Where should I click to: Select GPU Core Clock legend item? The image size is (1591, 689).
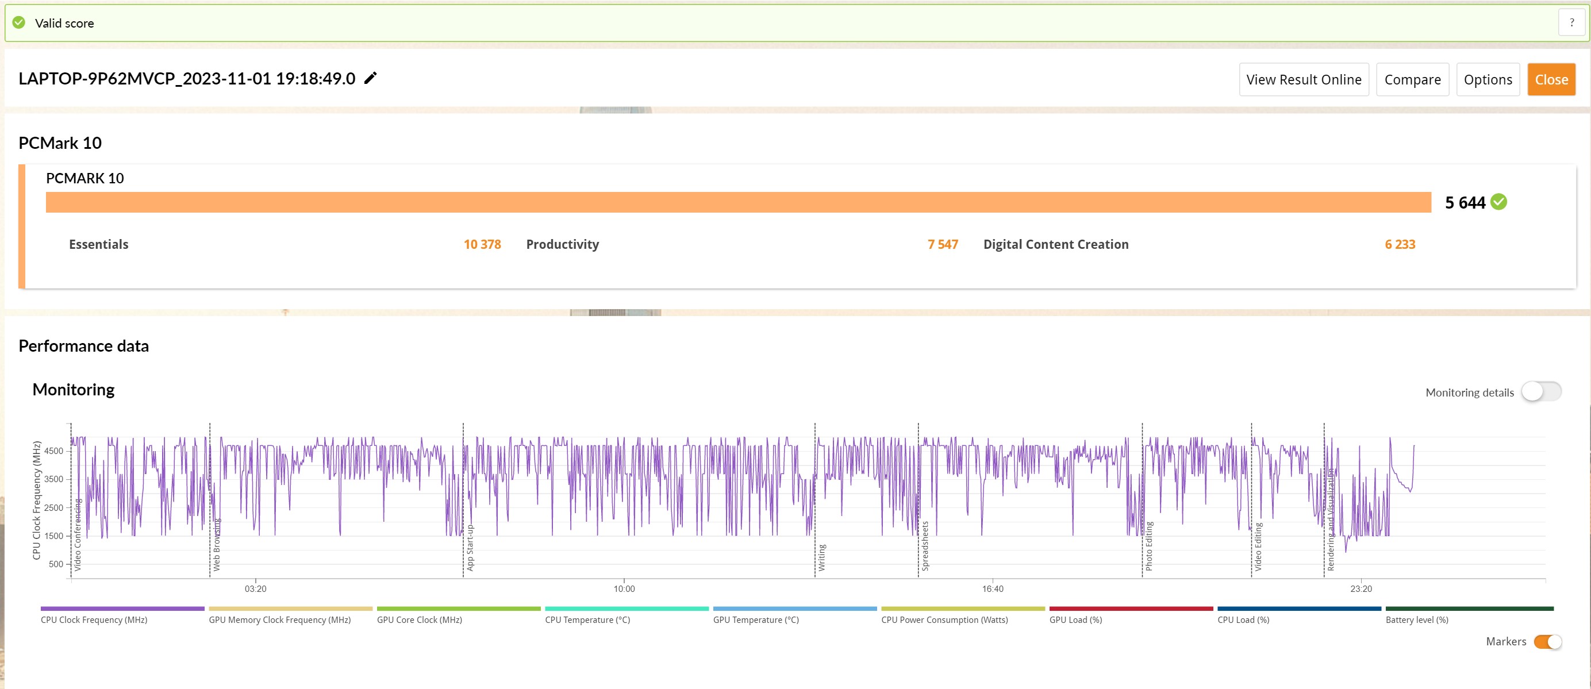(420, 620)
